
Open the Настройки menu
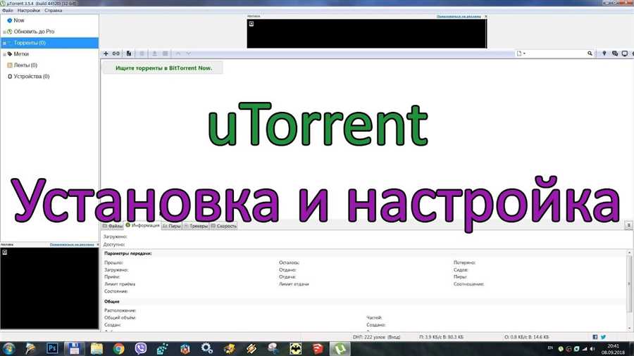click(28, 11)
